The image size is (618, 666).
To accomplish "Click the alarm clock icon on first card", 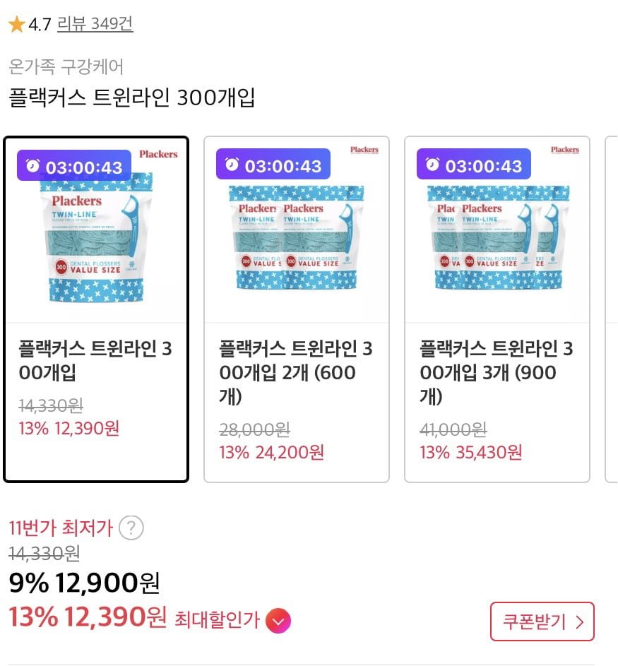I will (33, 166).
